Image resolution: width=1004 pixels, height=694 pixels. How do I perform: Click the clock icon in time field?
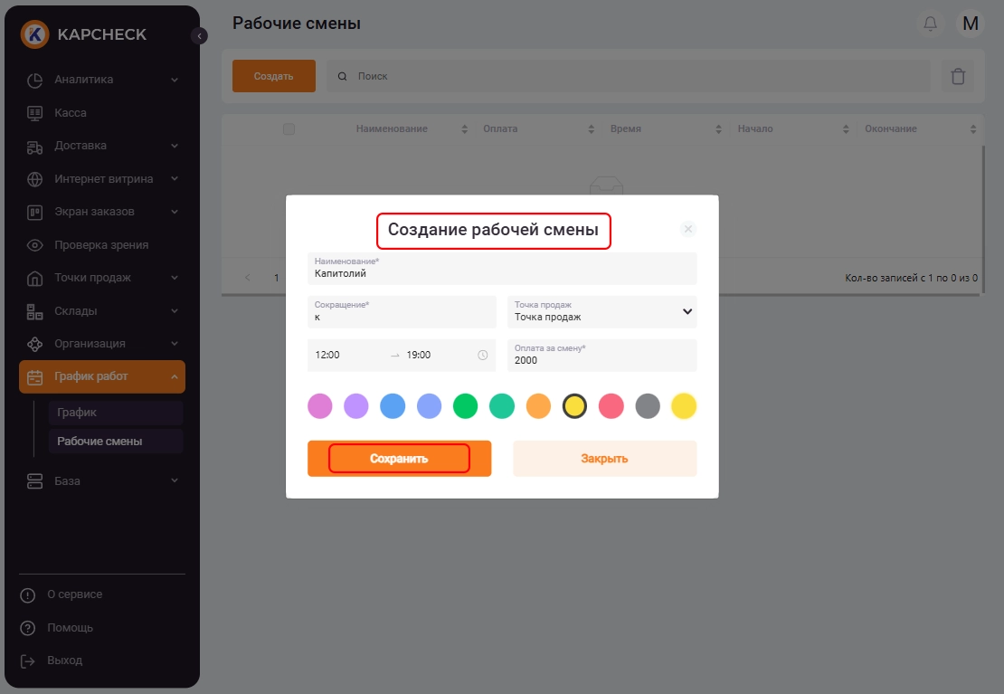tap(482, 356)
